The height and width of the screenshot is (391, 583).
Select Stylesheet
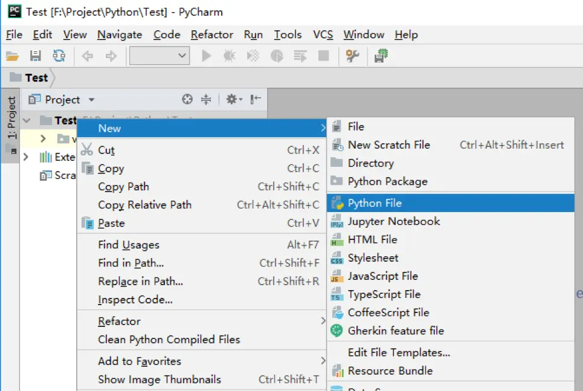tap(451, 258)
